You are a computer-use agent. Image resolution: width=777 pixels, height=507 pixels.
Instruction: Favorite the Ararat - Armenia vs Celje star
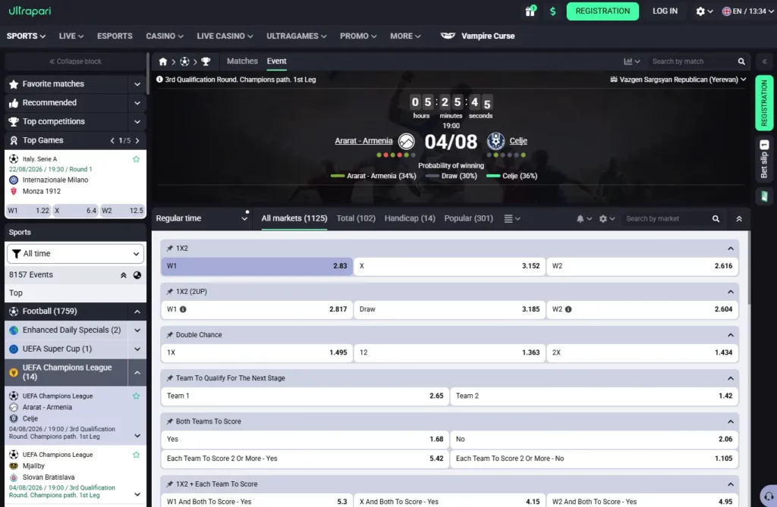point(137,396)
